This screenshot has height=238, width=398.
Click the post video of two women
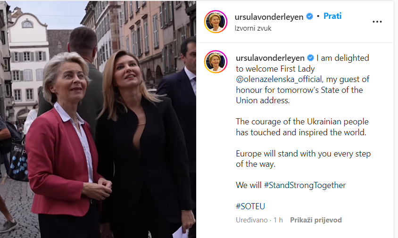click(x=98, y=119)
